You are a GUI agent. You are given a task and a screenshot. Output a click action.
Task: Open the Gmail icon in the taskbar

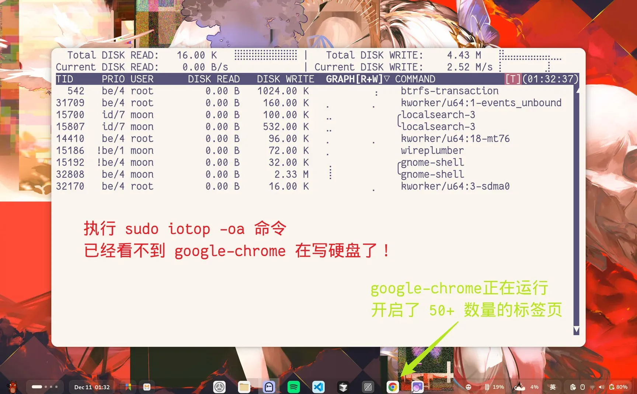pyautogui.click(x=146, y=387)
